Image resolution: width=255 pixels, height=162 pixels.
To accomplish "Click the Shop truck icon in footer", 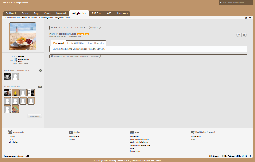I will pyautogui.click(x=132, y=132).
